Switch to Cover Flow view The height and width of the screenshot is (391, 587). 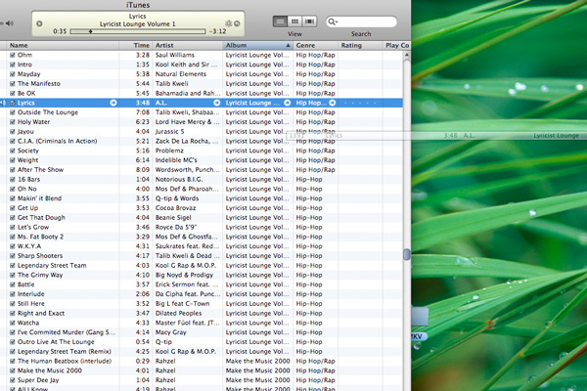click(x=309, y=22)
